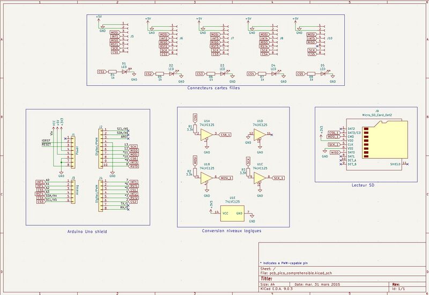This screenshot has height=295, width=429.
Task: Select the U1B buffer gate symbol
Action: click(205, 178)
